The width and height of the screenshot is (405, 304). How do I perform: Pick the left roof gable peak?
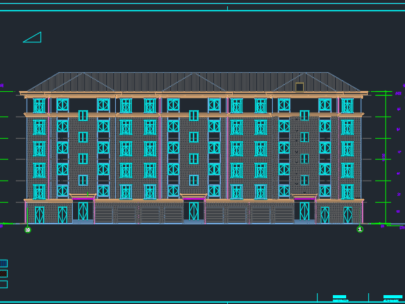point(83,73)
